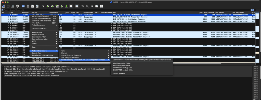The height and width of the screenshot is (100, 261).
Task: Expand the Colorize Conversation submenu
Action: click(x=44, y=39)
